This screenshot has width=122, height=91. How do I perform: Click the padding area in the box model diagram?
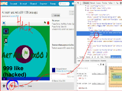114,74
